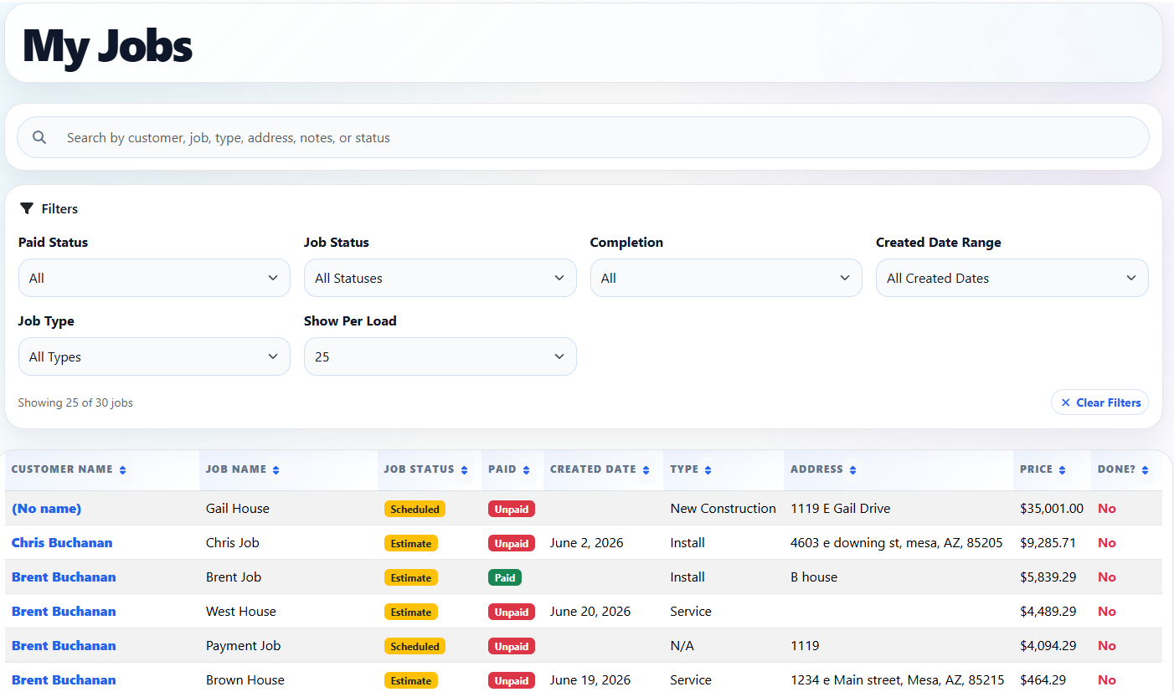Viewport: 1174px width, 692px height.
Task: Click the Created Date sort arrows
Action: click(646, 470)
